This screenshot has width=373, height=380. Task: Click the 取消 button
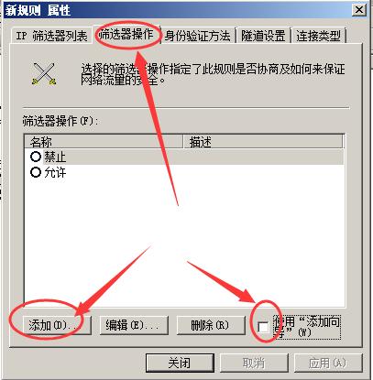tap(254, 363)
